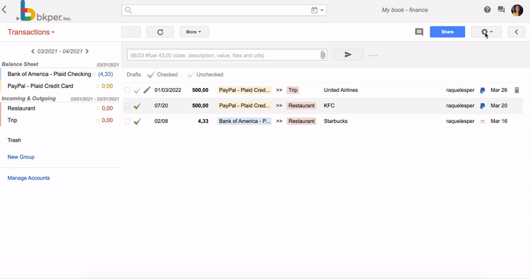Click the Starbucks description text

(x=336, y=121)
